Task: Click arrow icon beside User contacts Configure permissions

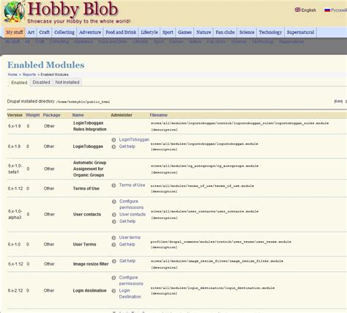Action: pyautogui.click(x=114, y=202)
